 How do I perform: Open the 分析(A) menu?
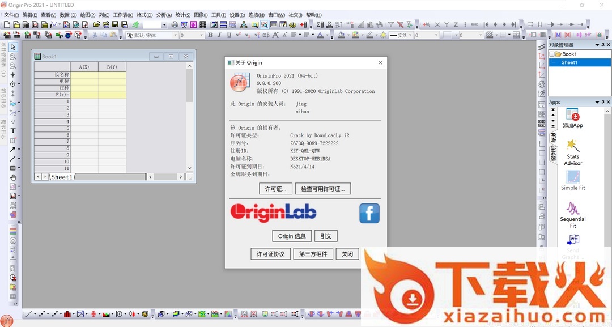(x=164, y=15)
